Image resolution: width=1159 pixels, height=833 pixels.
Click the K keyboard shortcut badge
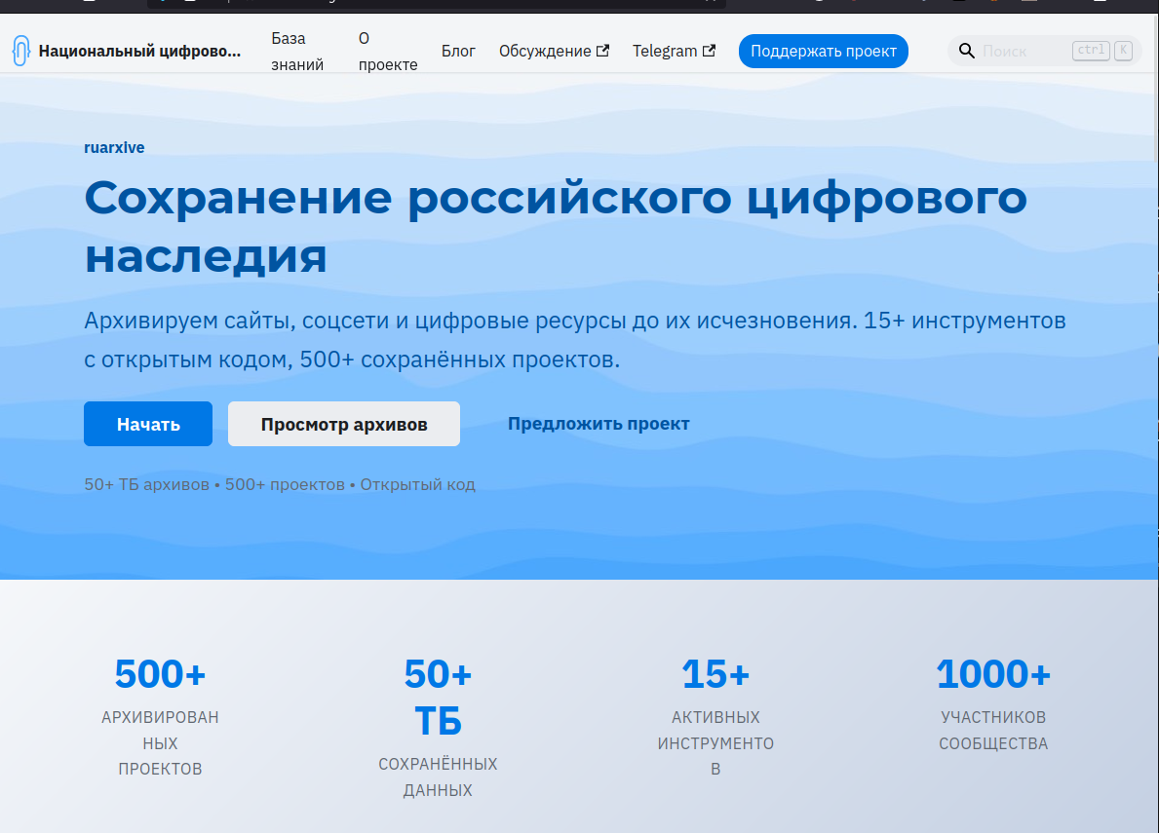1123,51
